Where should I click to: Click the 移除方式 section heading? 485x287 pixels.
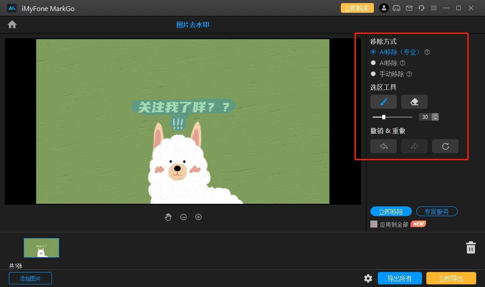point(383,41)
